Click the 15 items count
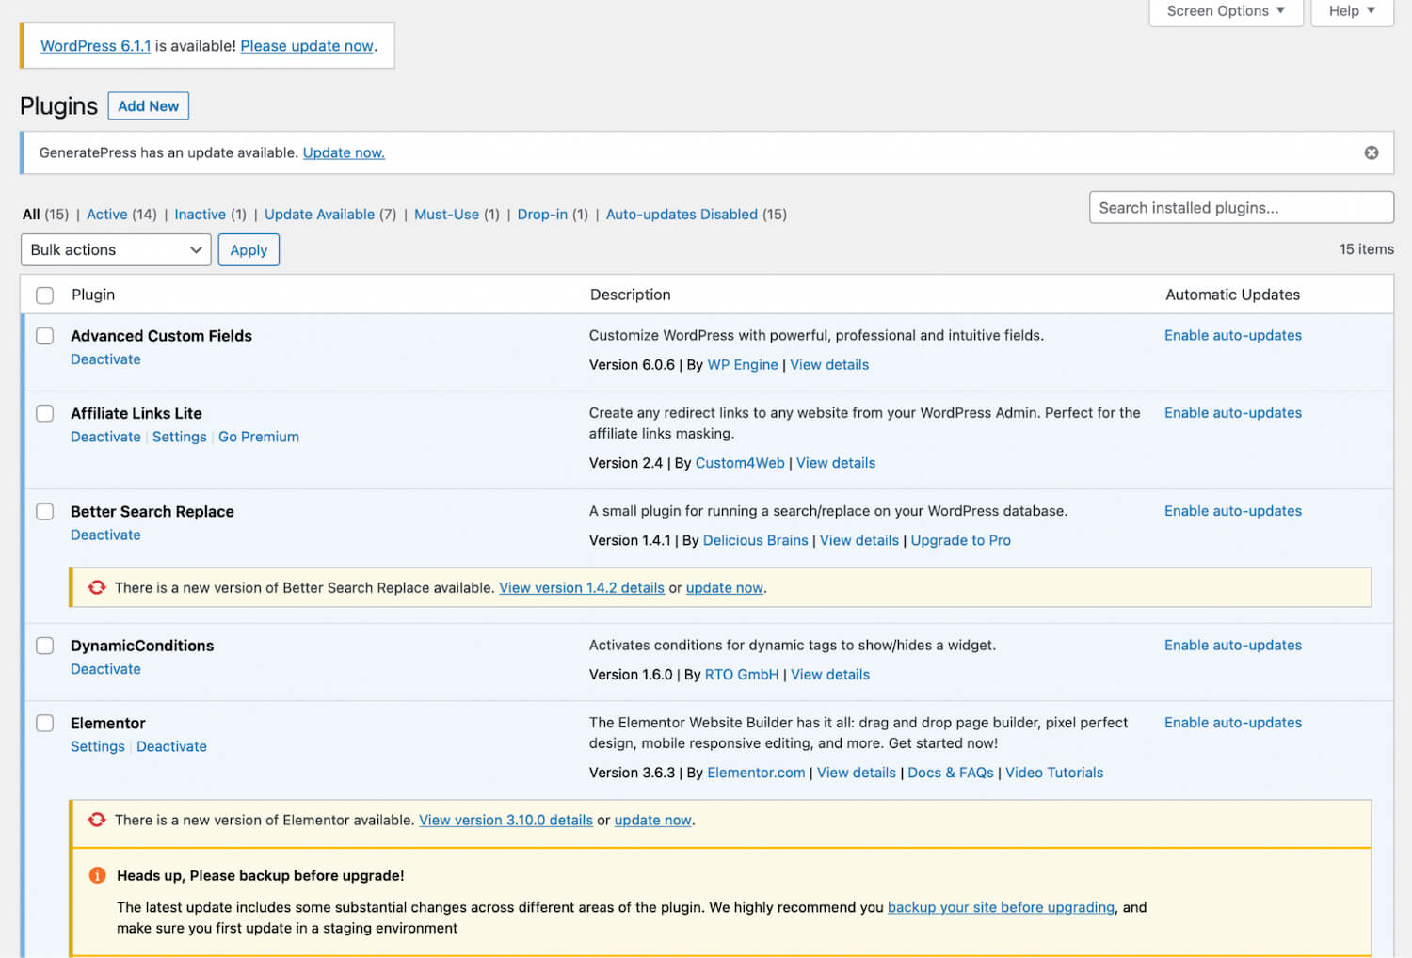This screenshot has height=958, width=1412. tap(1367, 249)
